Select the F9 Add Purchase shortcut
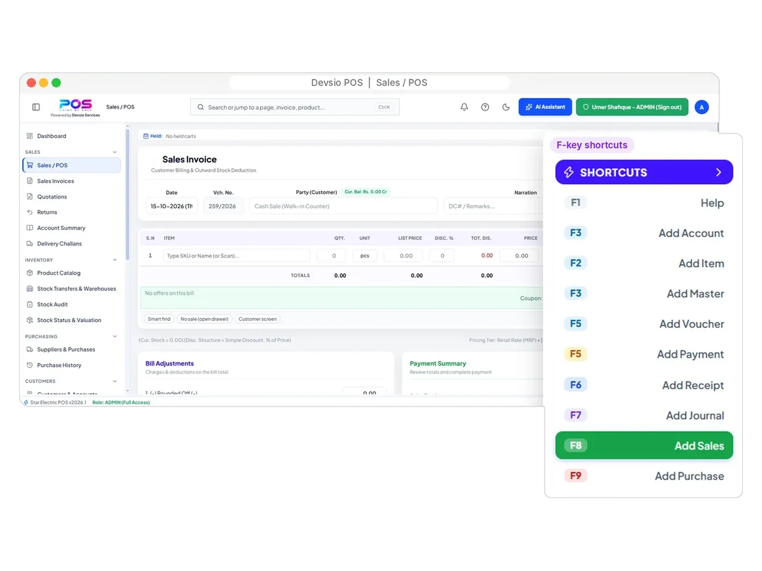The image size is (762, 571). point(644,476)
